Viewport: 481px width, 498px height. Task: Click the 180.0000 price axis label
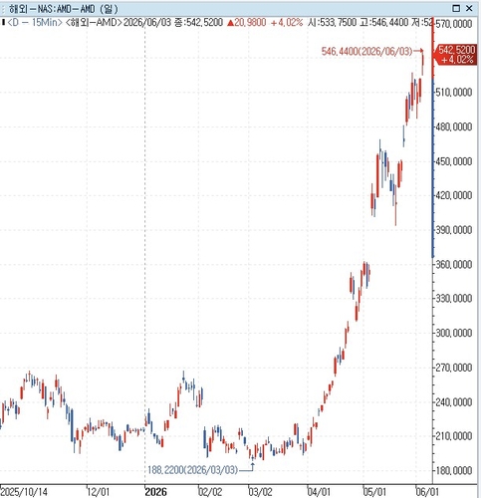click(x=454, y=470)
